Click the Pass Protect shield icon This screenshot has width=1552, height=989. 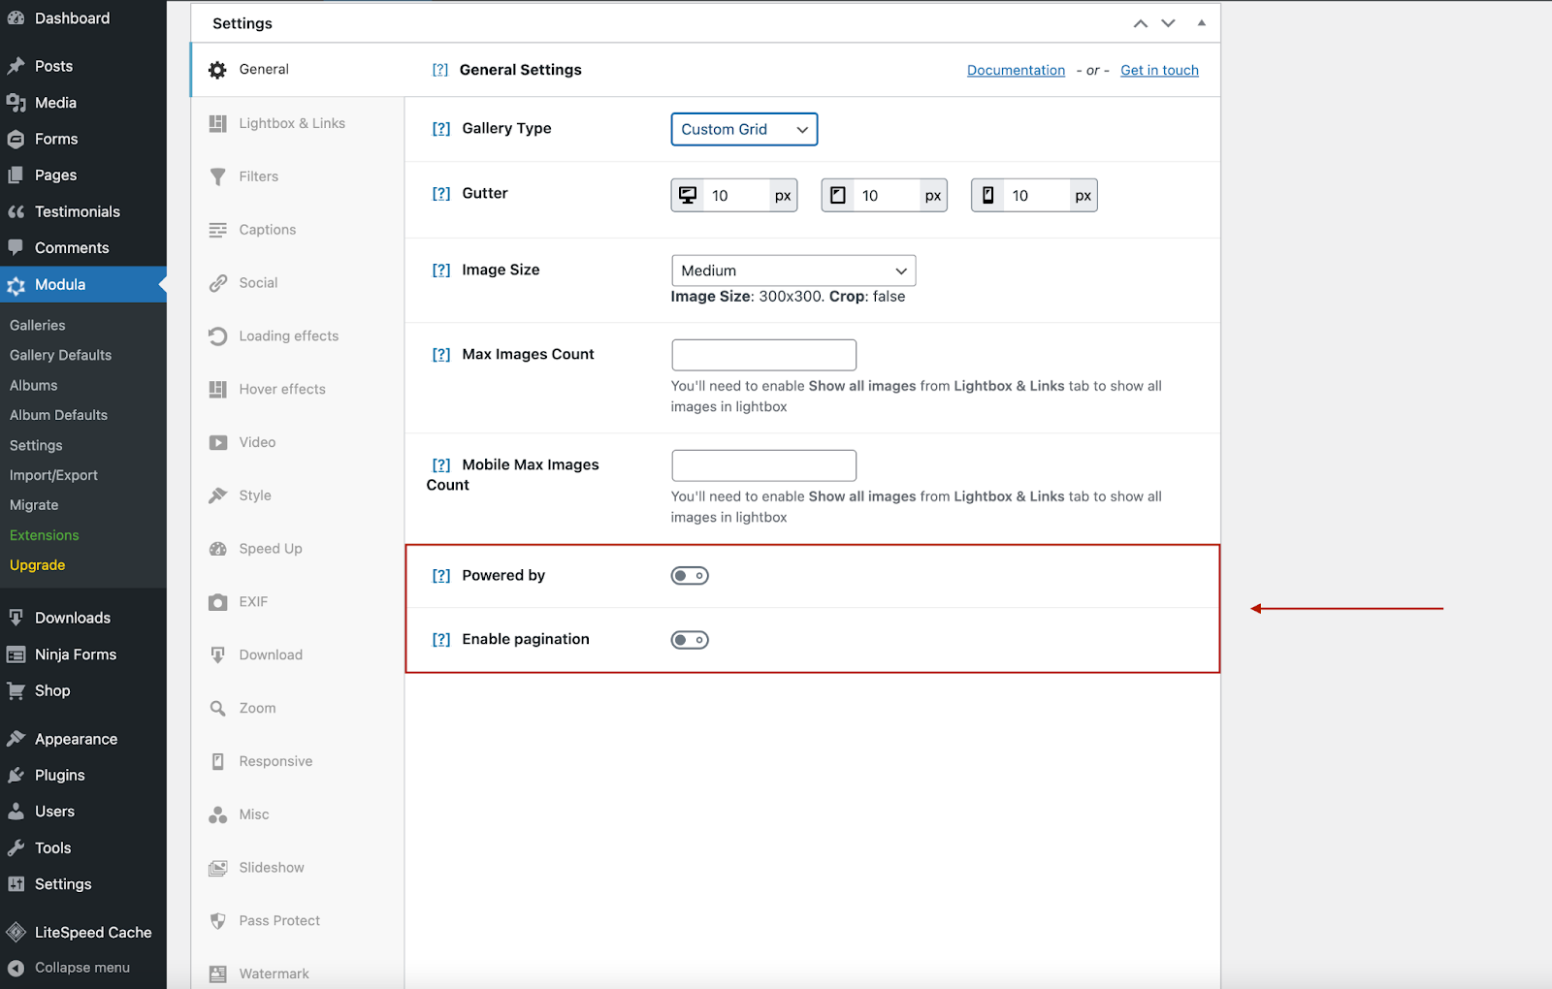coord(218,921)
